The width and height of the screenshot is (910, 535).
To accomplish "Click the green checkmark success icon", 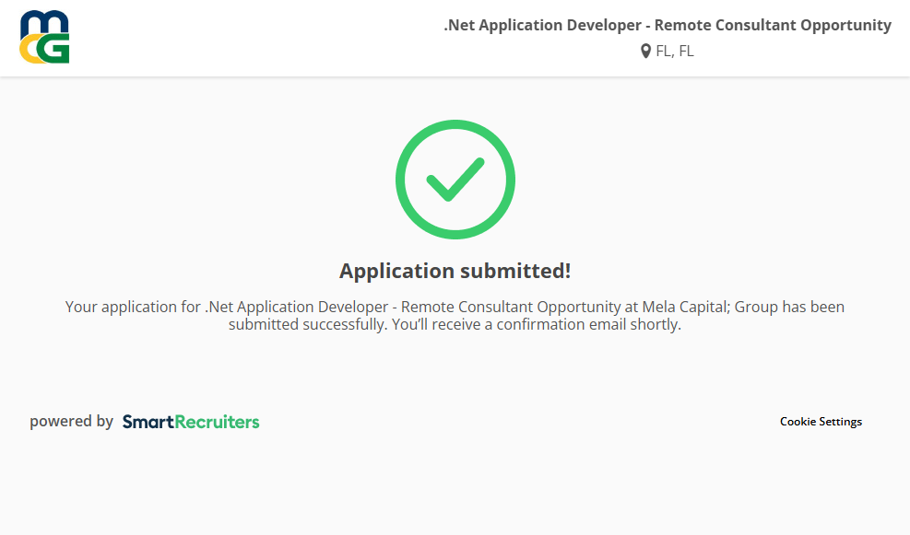I will click(x=455, y=180).
